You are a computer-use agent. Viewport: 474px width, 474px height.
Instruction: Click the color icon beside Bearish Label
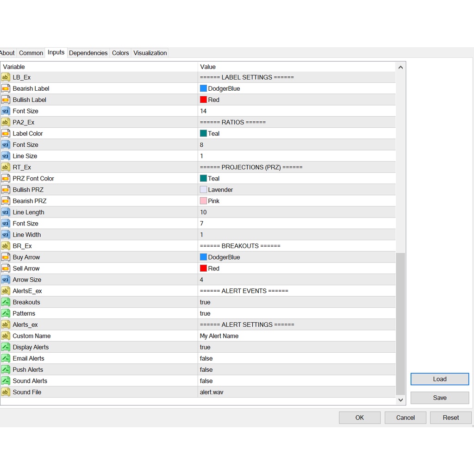click(x=6, y=88)
